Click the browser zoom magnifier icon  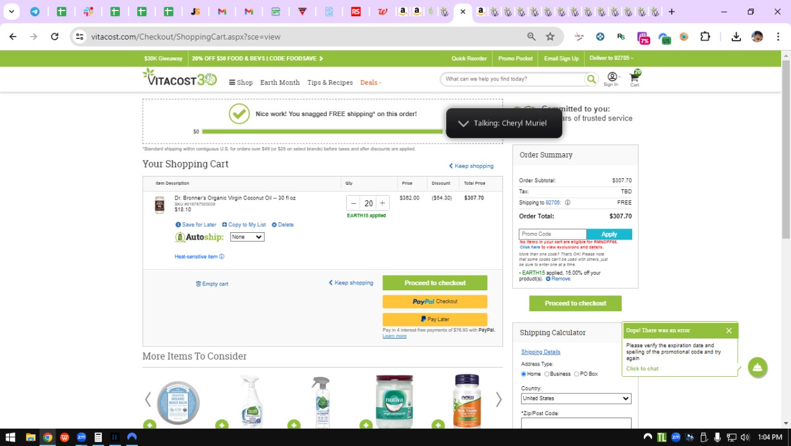click(531, 36)
